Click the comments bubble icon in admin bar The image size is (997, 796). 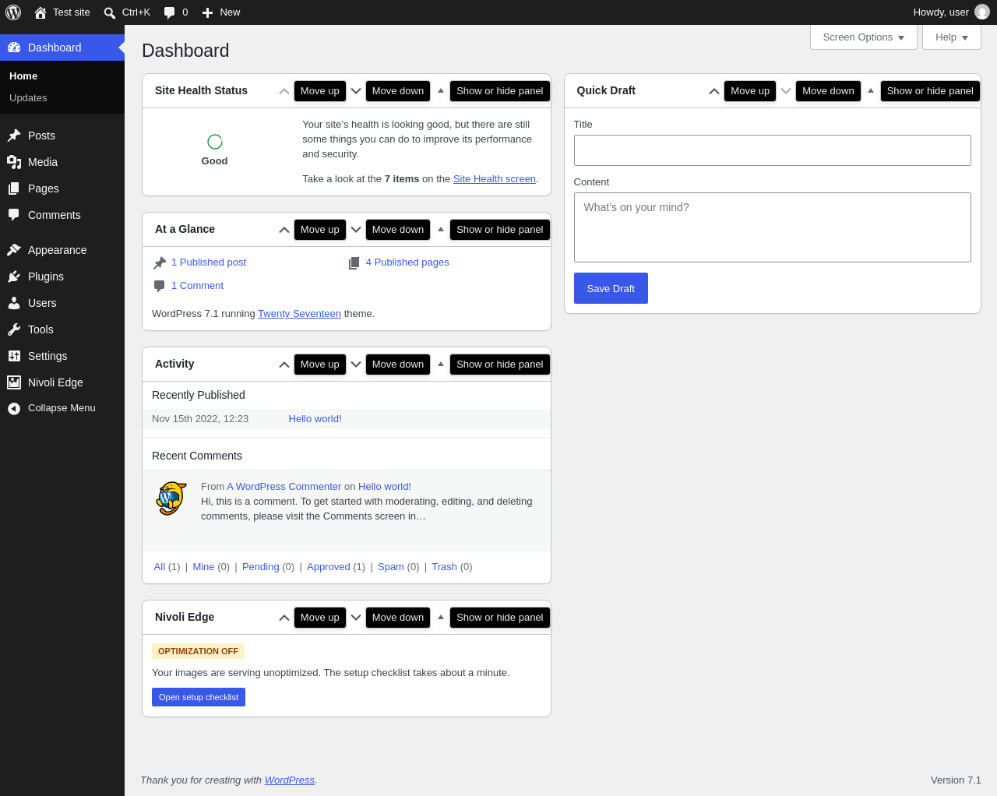[169, 12]
